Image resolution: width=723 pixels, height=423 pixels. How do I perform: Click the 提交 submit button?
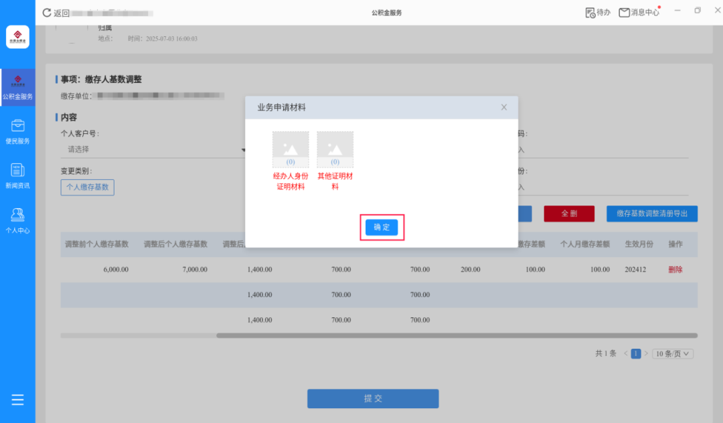click(x=373, y=399)
